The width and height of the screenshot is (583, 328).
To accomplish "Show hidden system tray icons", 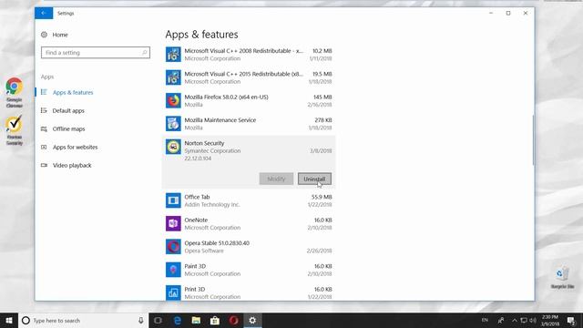I will click(515, 320).
